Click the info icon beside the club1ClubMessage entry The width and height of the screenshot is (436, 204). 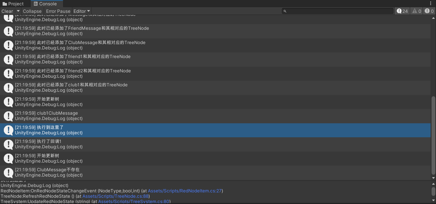coord(8,116)
